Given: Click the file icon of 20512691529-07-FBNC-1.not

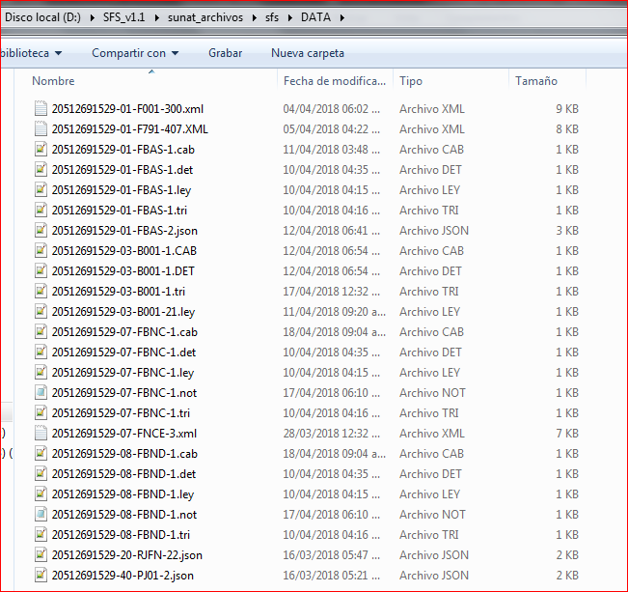Looking at the screenshot, I should (41, 393).
